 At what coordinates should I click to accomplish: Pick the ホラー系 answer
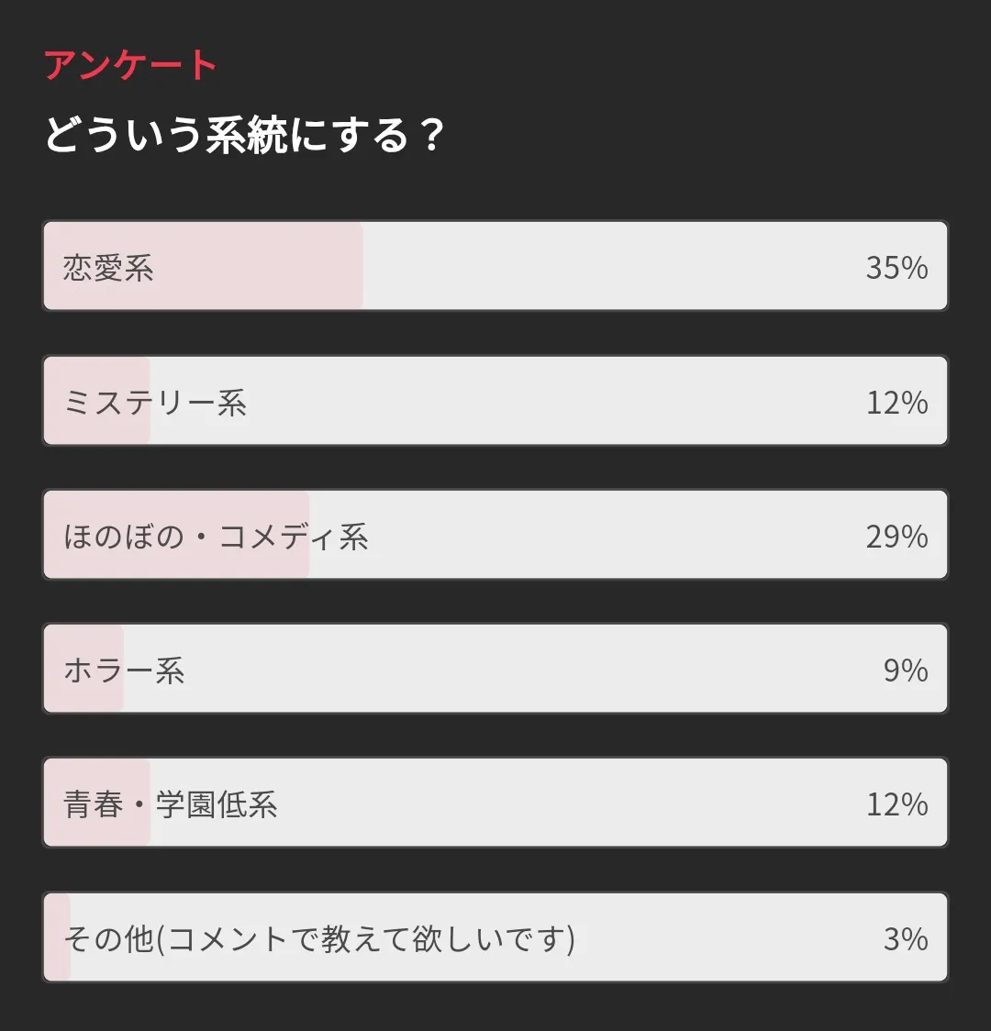pyautogui.click(x=495, y=669)
